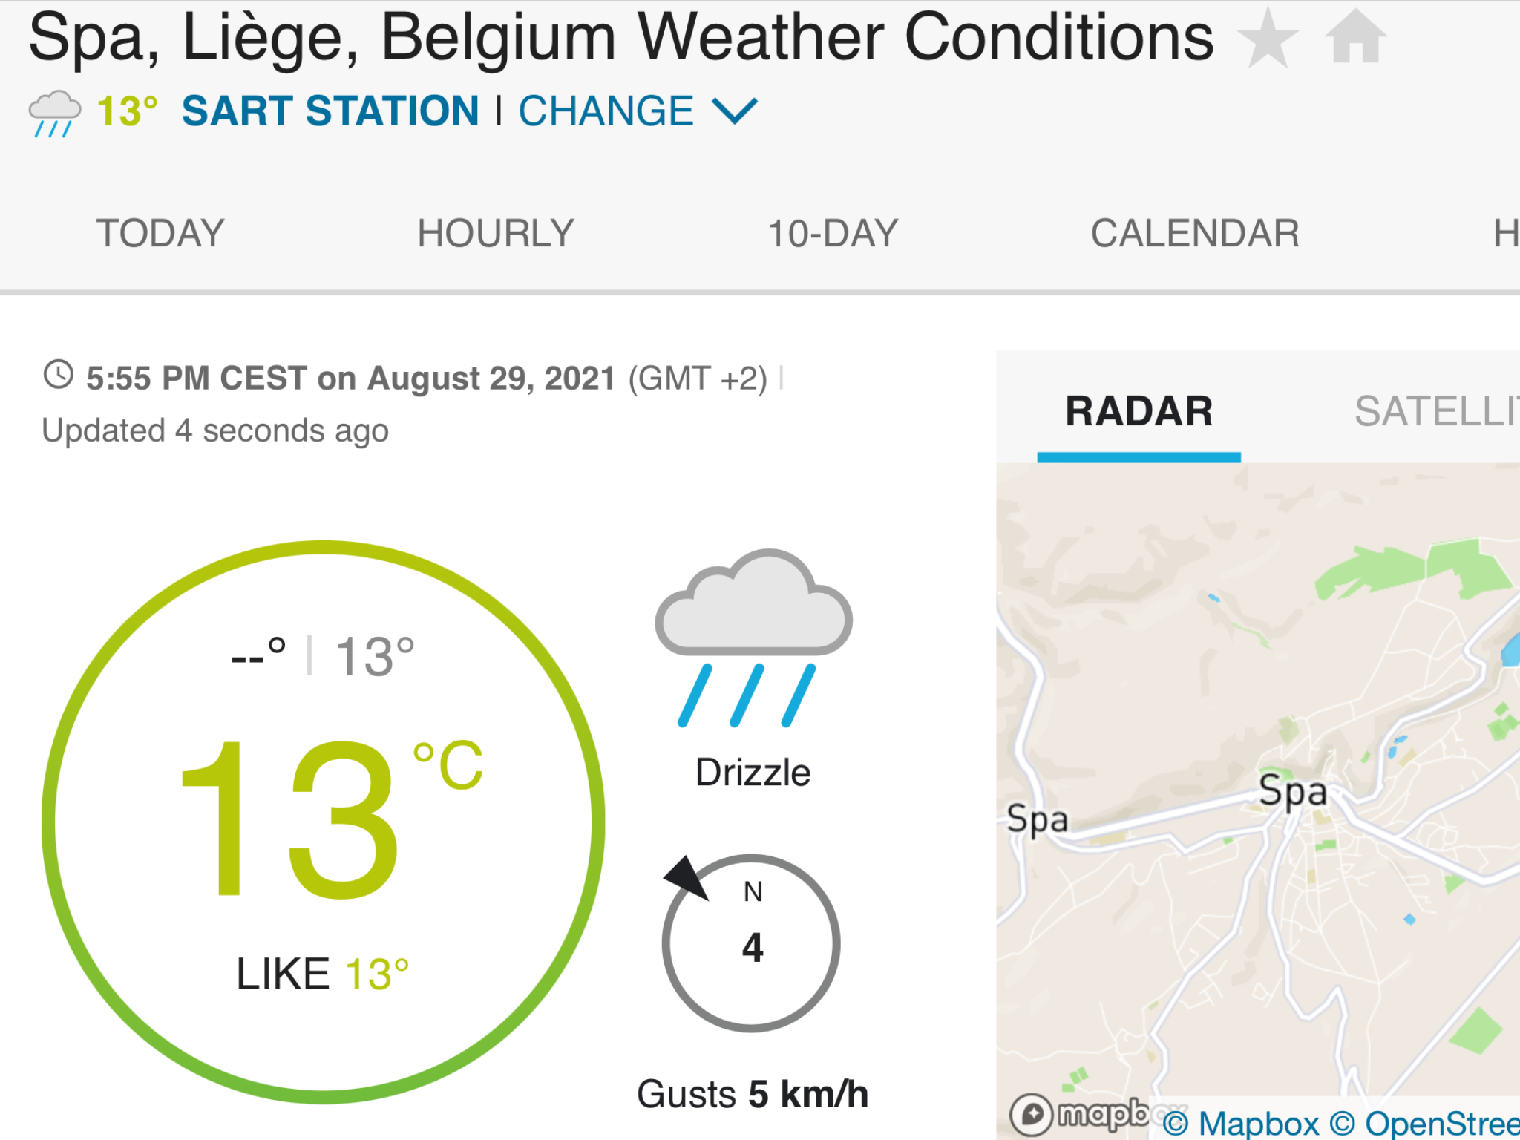This screenshot has width=1520, height=1140.
Task: Switch to the SATELLITE map tab
Action: [x=1437, y=411]
